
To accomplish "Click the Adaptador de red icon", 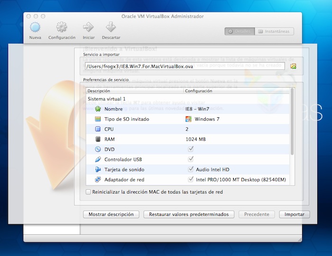I will coord(98,180).
